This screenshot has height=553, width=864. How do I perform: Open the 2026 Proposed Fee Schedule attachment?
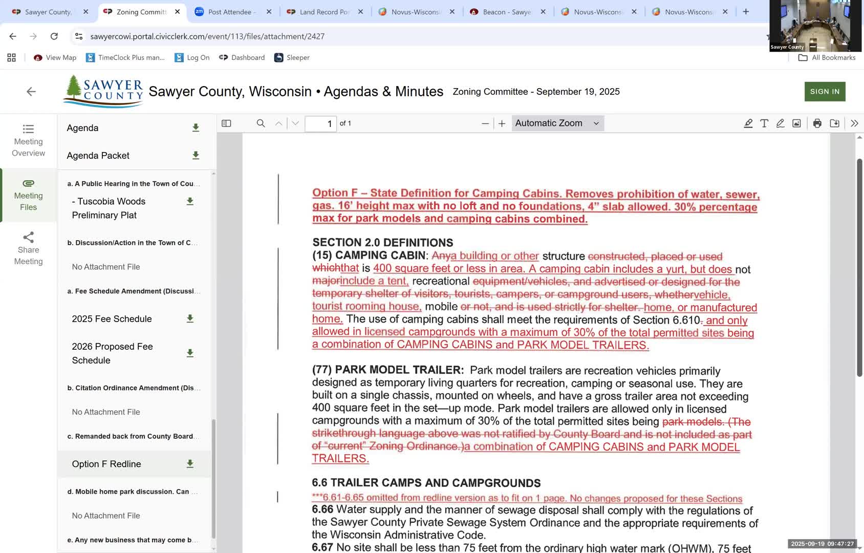(x=112, y=353)
